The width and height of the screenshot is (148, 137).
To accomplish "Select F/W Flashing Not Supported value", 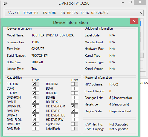I will coord(119,124).
